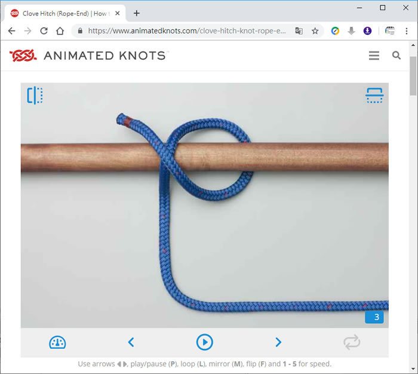Close the Clove Hitch tab

tap(117, 13)
